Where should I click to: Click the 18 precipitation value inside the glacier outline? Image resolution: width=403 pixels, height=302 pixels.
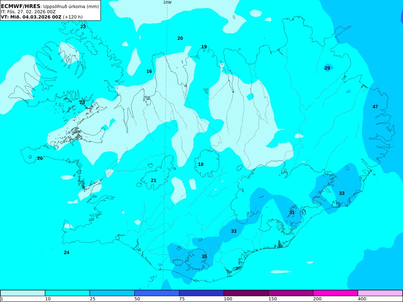coord(201,164)
